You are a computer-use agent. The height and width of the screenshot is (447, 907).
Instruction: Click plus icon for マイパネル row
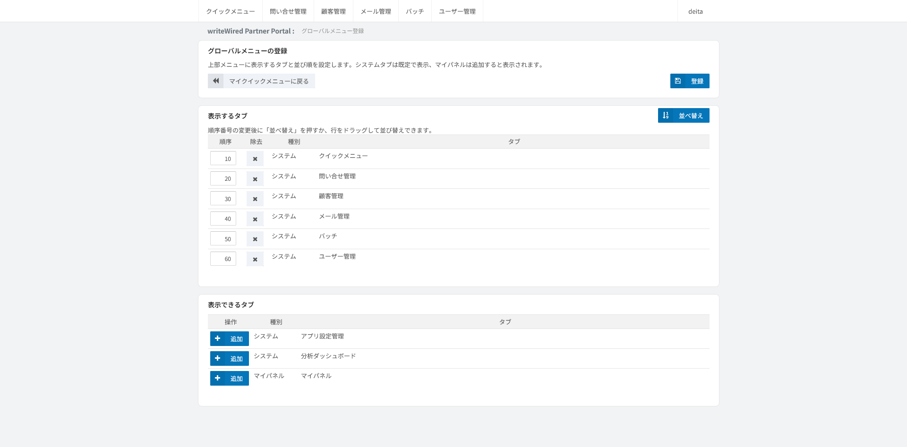point(218,378)
